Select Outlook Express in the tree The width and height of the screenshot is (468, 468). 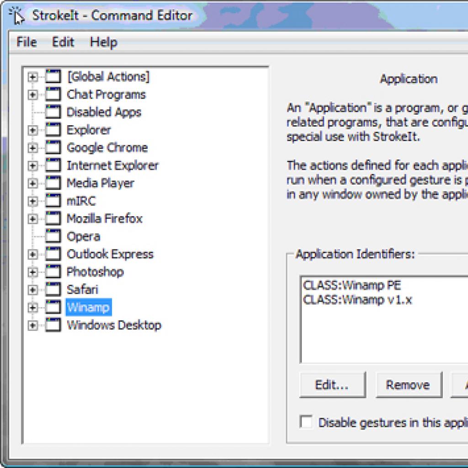click(x=110, y=254)
